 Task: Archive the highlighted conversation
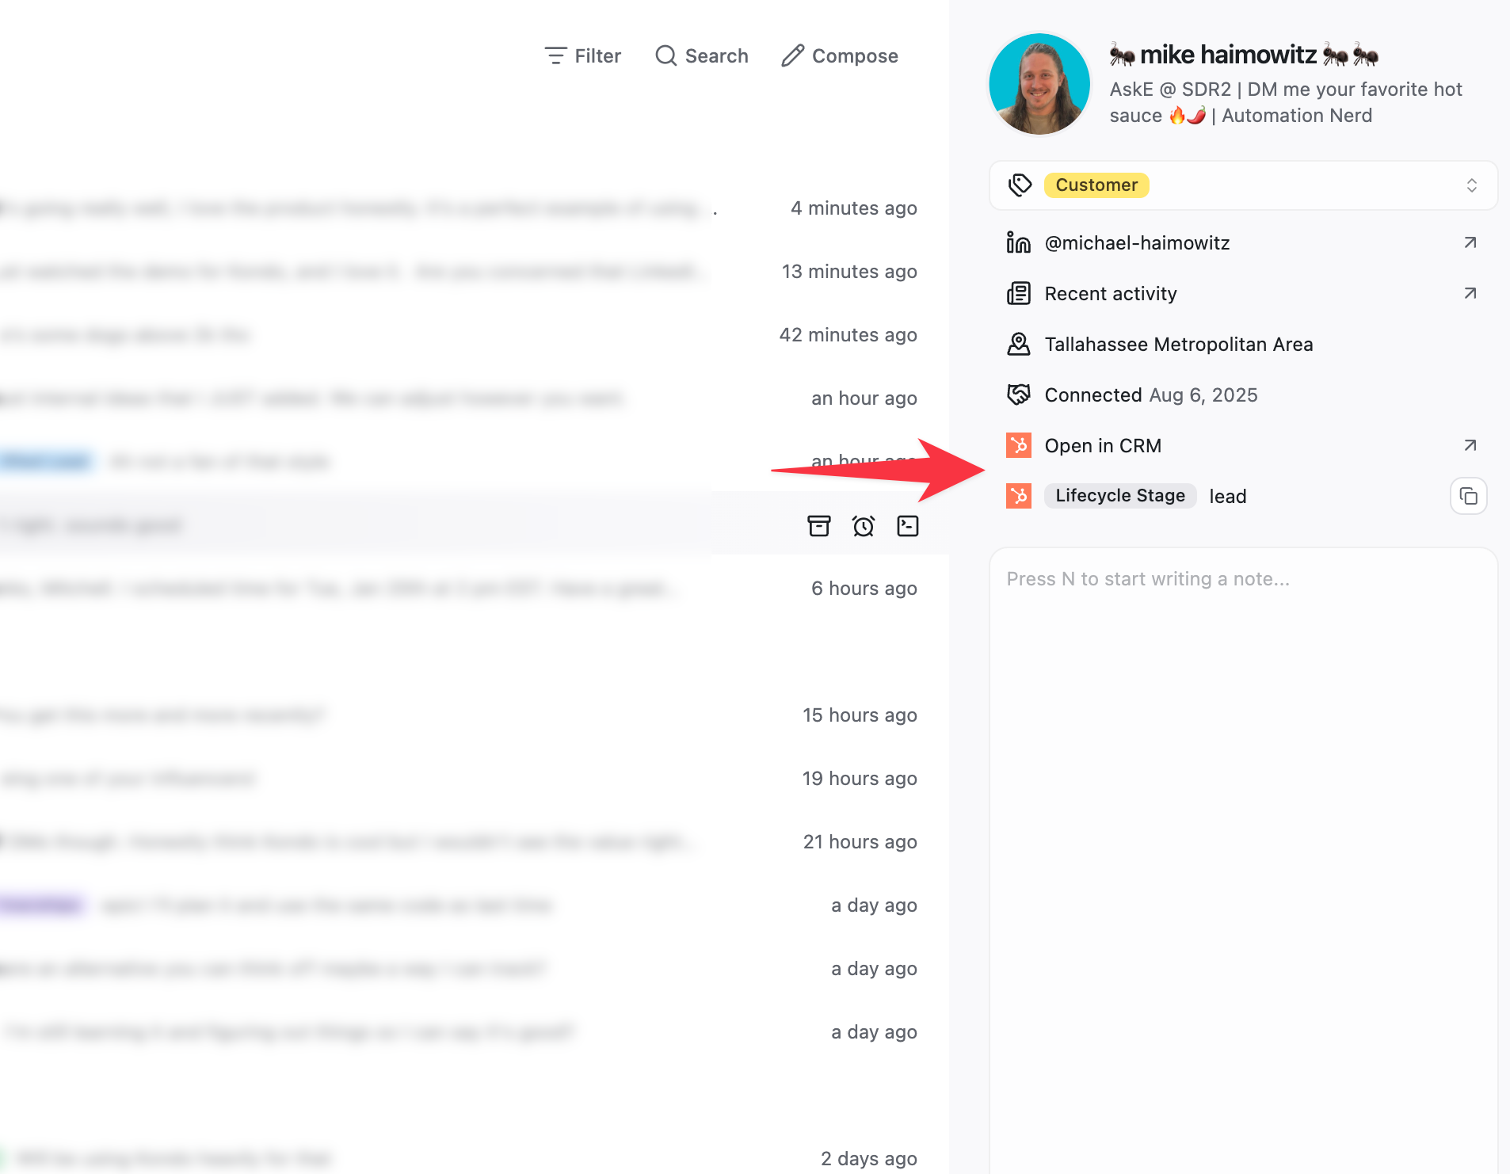[820, 524]
